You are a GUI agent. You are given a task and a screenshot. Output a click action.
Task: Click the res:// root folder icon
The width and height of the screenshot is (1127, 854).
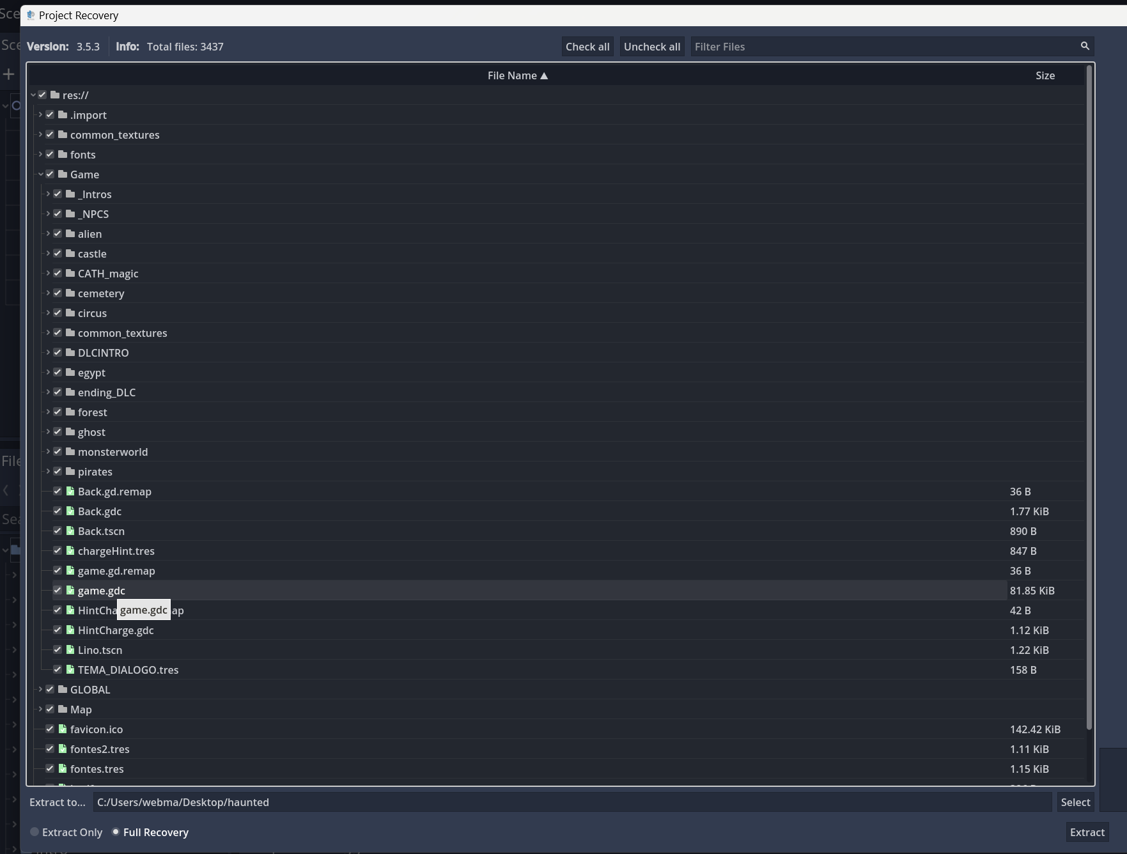pos(55,95)
